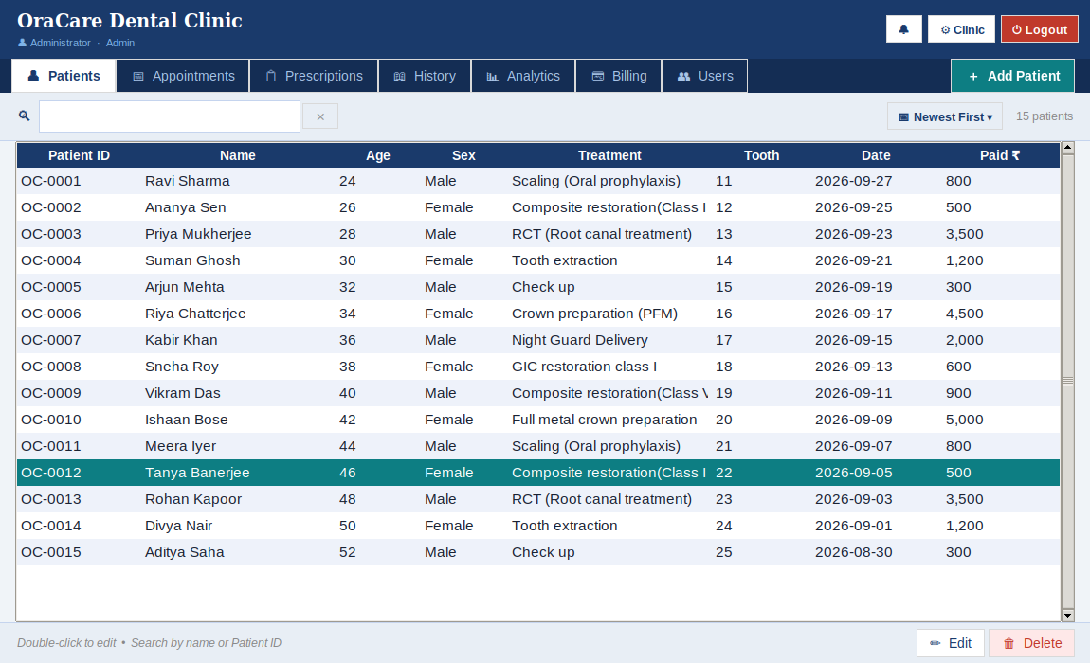Click the Administrator user label

pyautogui.click(x=60, y=43)
